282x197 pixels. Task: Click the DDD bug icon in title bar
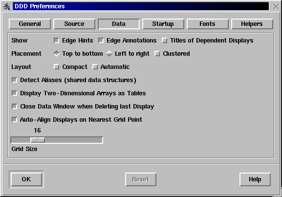(x=7, y=6)
